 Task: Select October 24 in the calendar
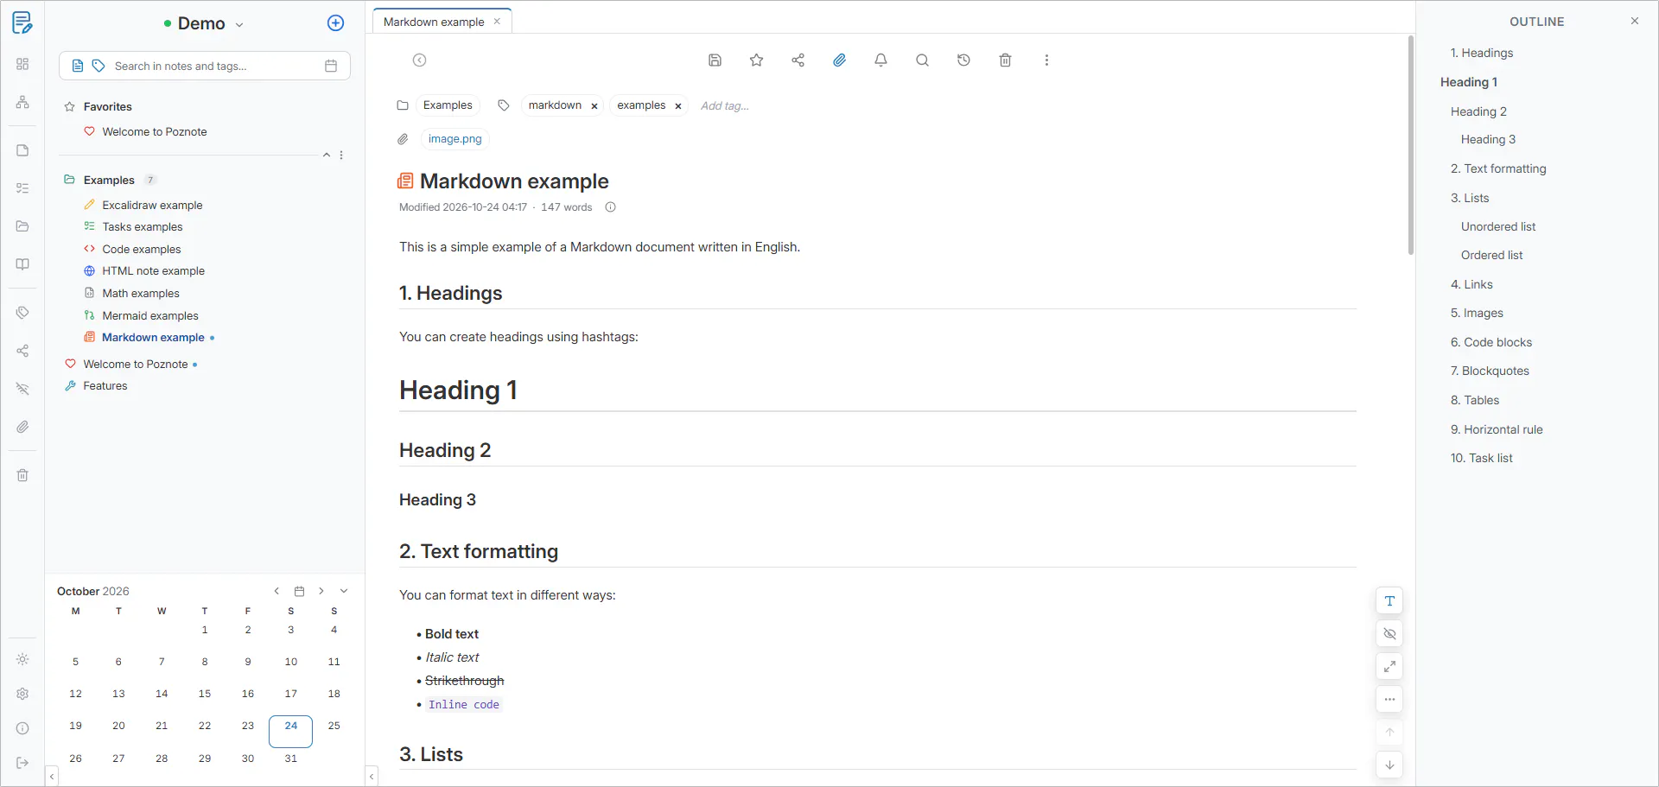(x=291, y=731)
